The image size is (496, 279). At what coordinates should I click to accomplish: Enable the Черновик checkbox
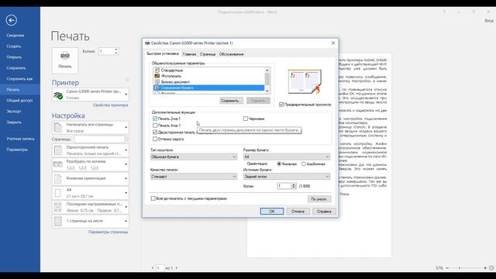[246, 119]
